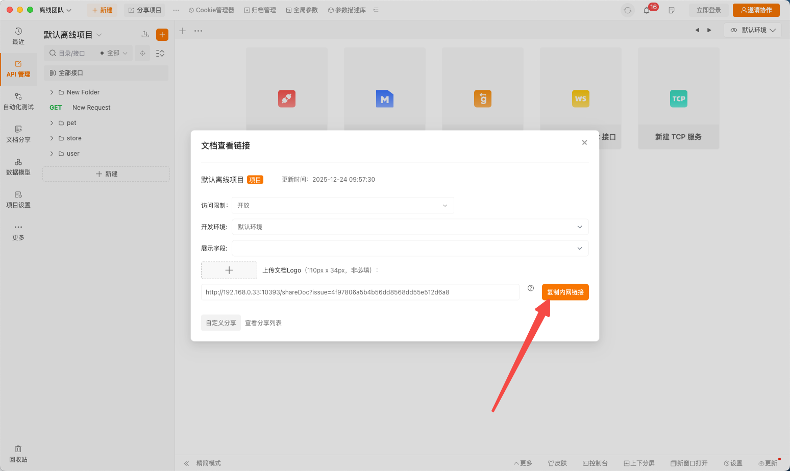
Task: Close the 文档查看链接 dialog
Action: point(584,143)
